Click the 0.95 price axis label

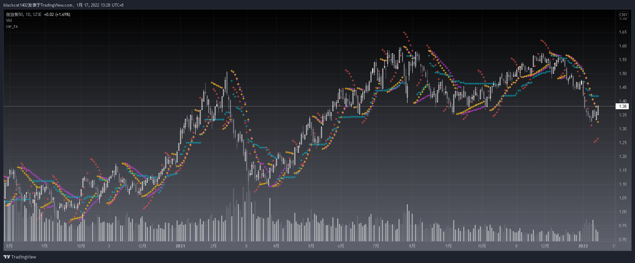coord(623,226)
